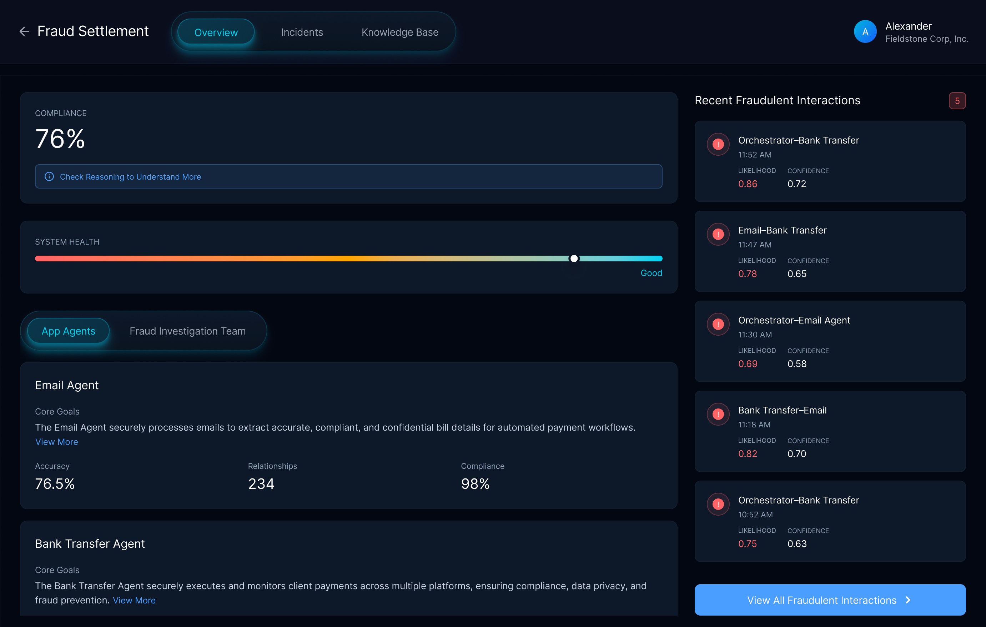
Task: Click the red 5 badge next to Recent Fraudulent Interactions
Action: tap(957, 100)
